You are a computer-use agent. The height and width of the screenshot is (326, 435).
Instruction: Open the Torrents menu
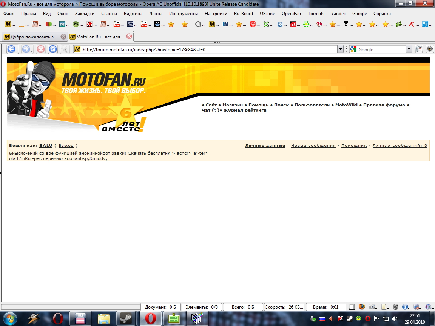click(x=316, y=13)
